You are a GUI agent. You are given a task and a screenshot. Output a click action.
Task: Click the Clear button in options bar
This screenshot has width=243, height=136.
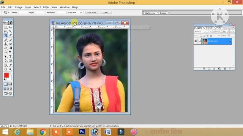click(106, 12)
